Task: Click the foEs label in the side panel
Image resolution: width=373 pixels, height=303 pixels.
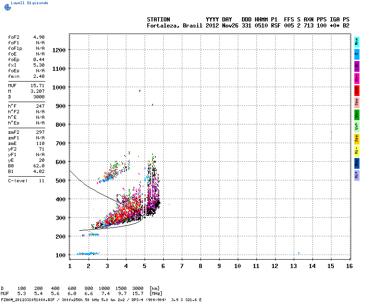Action: pyautogui.click(x=14, y=71)
